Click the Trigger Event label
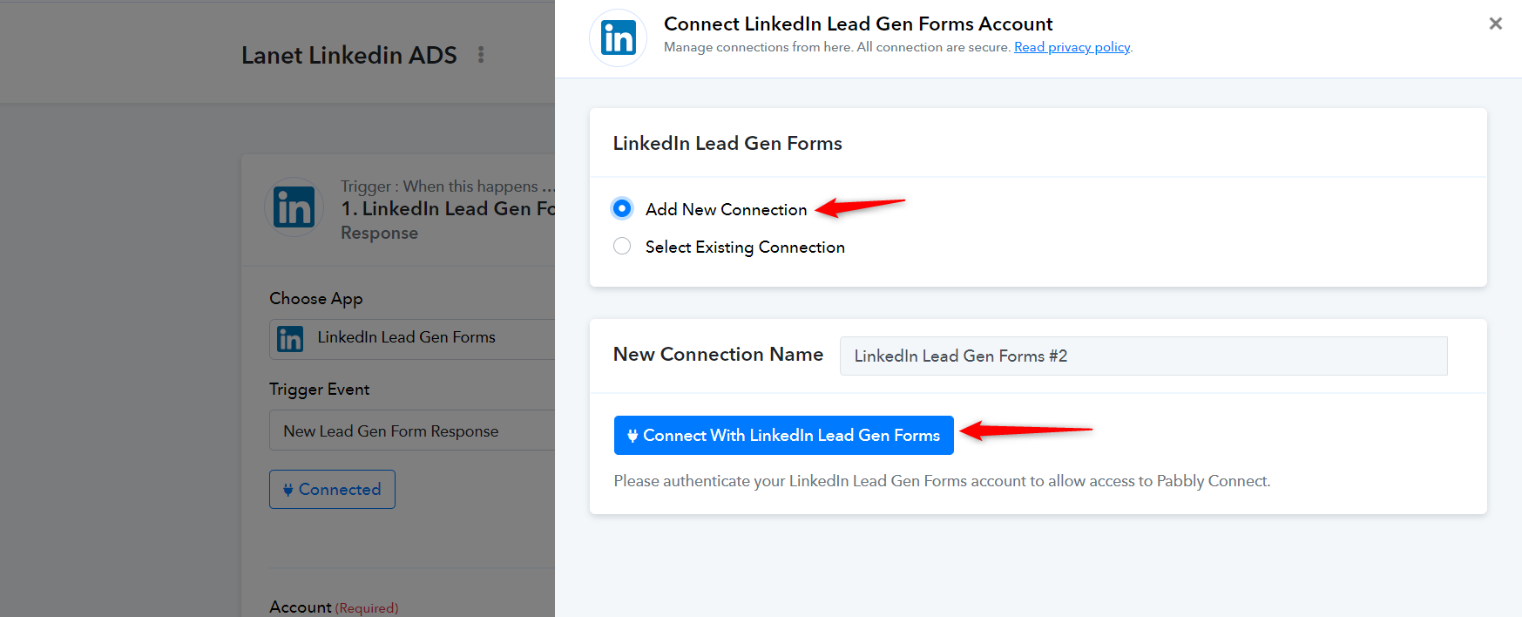The width and height of the screenshot is (1522, 617). (320, 390)
